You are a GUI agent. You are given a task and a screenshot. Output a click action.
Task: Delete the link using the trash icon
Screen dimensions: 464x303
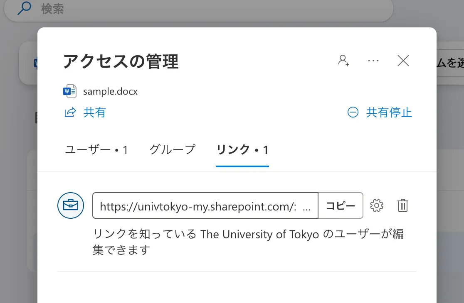click(x=402, y=205)
